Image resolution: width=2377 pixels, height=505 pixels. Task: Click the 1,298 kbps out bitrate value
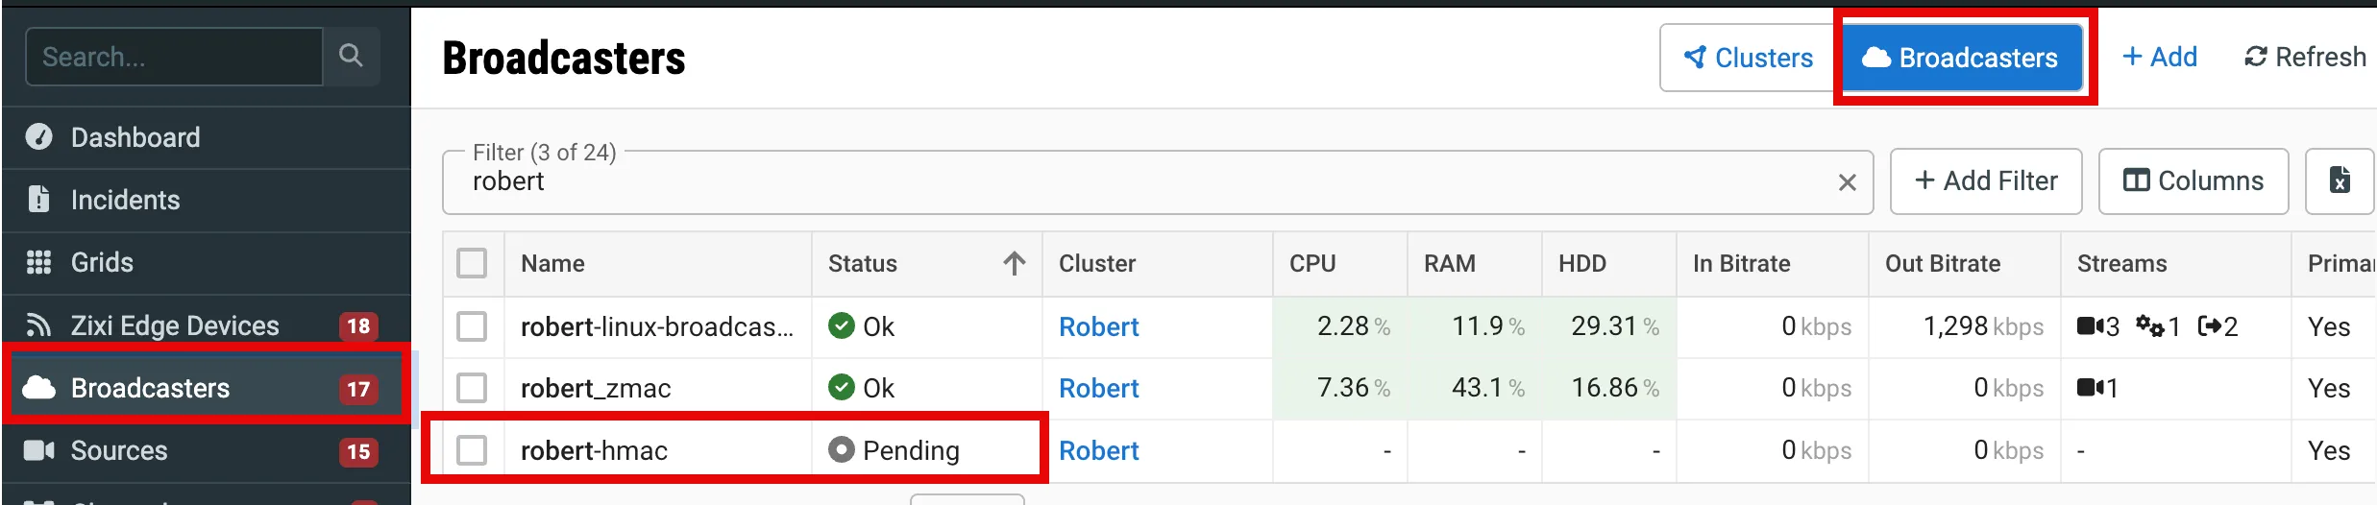pos(1984,326)
